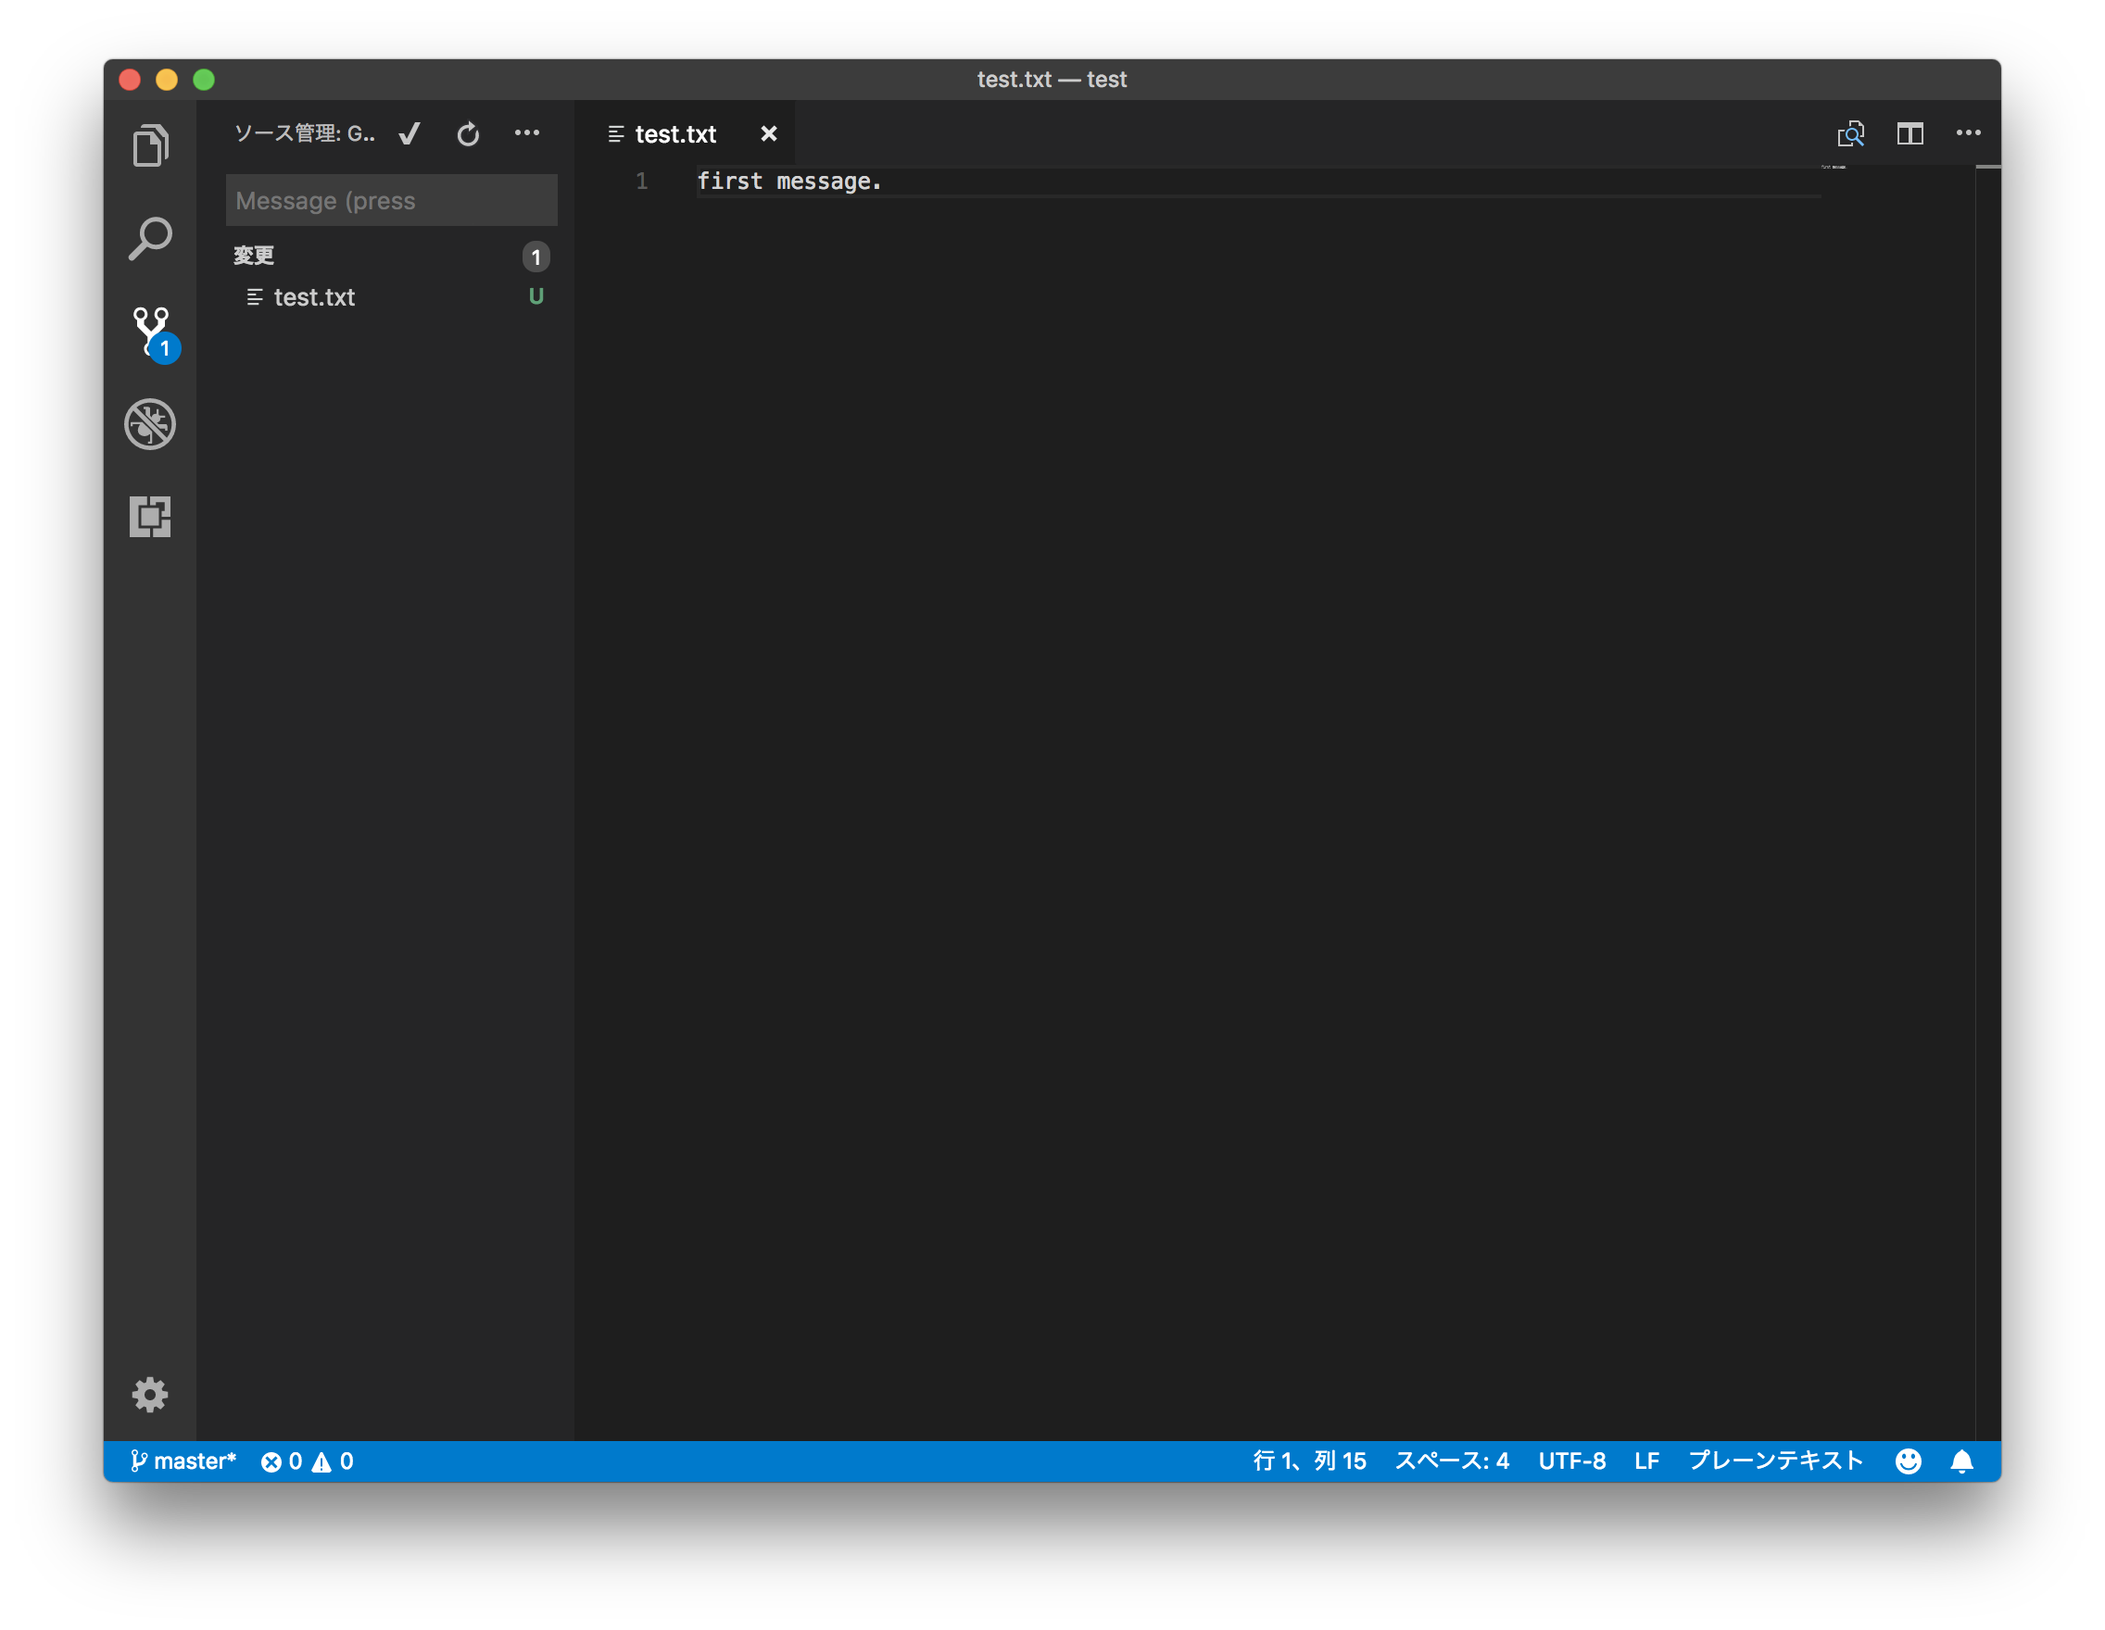The width and height of the screenshot is (2105, 1630).
Task: Click the yellow minimize window button
Action: pos(167,79)
